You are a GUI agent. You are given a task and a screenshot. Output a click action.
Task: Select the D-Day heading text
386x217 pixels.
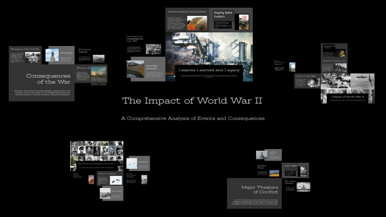pos(130,175)
